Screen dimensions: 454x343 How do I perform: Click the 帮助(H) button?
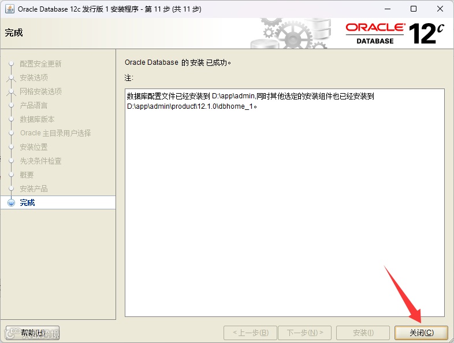pos(33,333)
